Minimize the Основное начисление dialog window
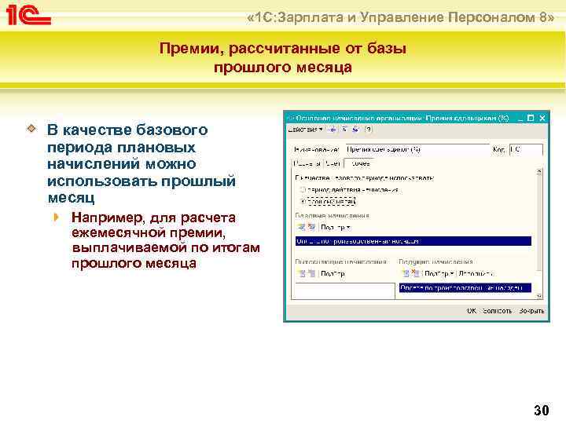The width and height of the screenshot is (566, 424). 520,119
